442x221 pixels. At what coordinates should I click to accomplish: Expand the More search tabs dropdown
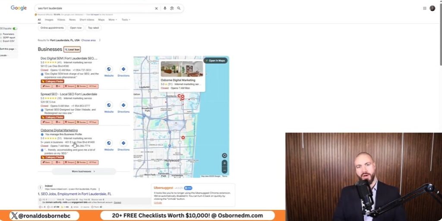tap(113, 20)
